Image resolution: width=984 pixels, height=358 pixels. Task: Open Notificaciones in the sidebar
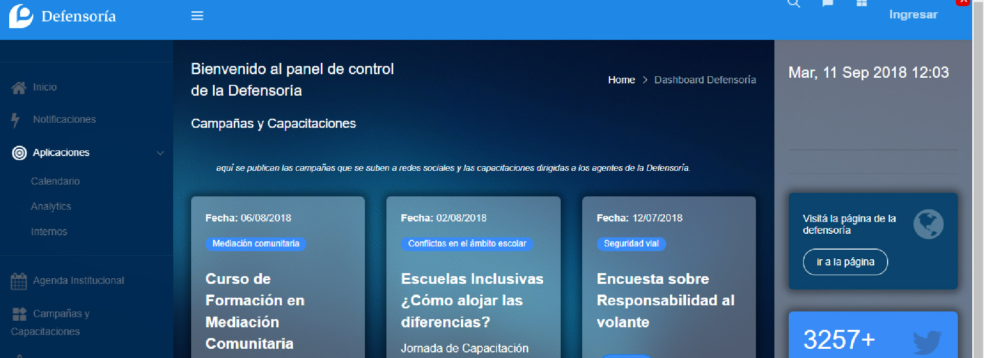point(64,120)
